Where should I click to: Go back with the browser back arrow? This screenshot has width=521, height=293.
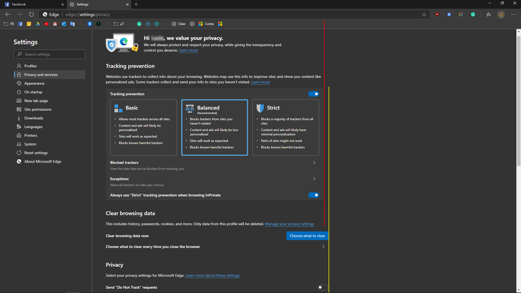pyautogui.click(x=8, y=14)
